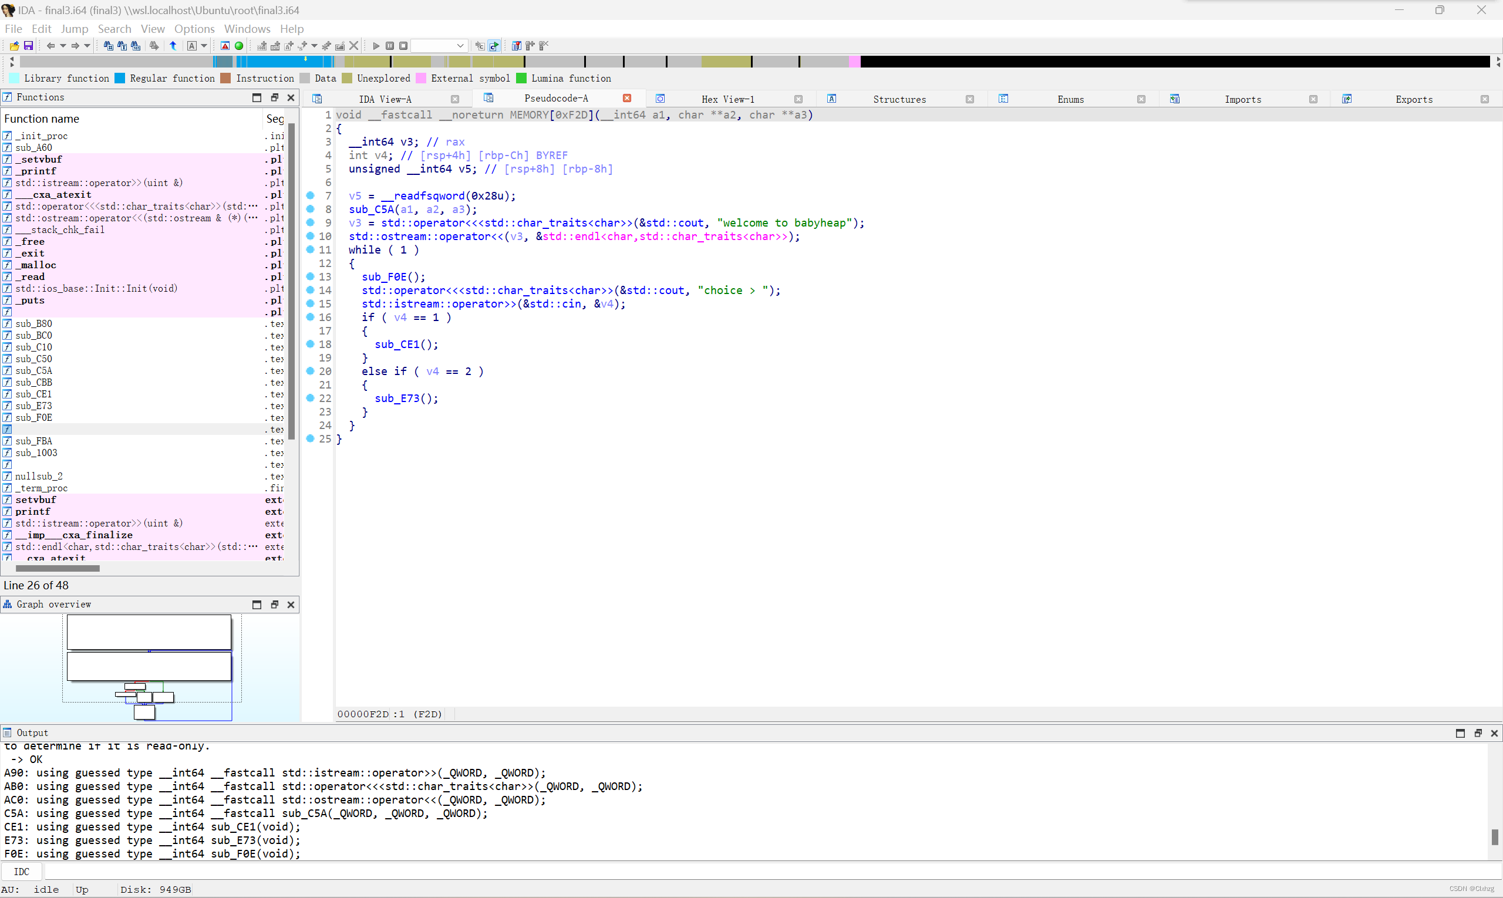Click the Imports panel icon
The image size is (1503, 898).
pyautogui.click(x=1172, y=99)
